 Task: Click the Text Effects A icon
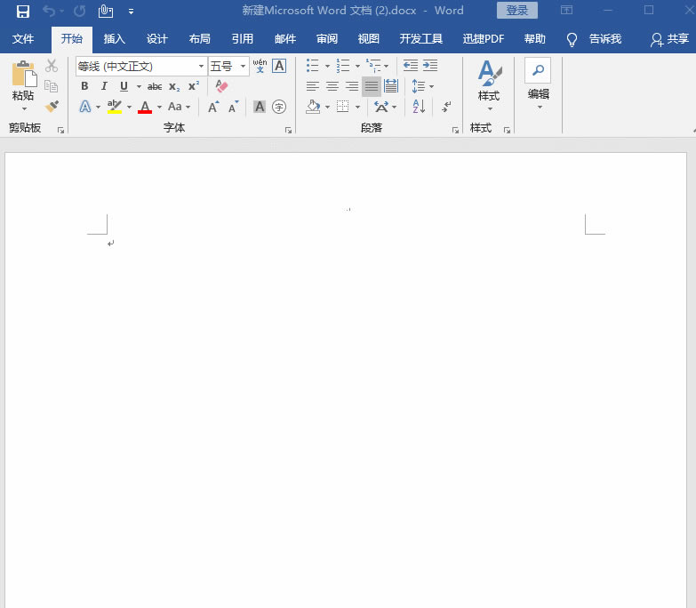[x=85, y=107]
